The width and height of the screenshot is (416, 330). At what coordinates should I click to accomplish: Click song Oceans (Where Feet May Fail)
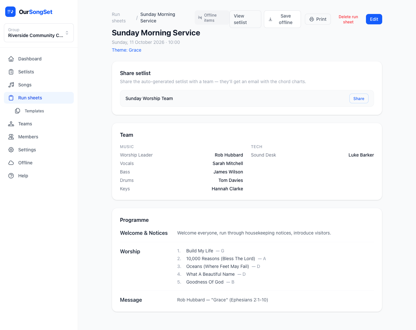coord(217,266)
